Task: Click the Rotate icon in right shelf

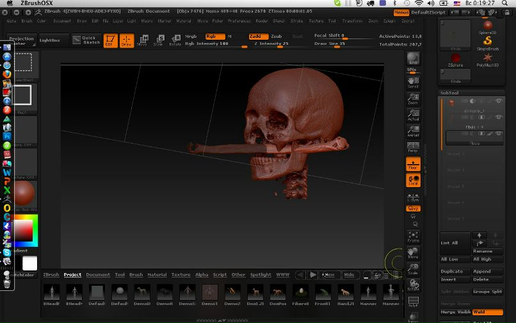Action: pyautogui.click(x=413, y=284)
